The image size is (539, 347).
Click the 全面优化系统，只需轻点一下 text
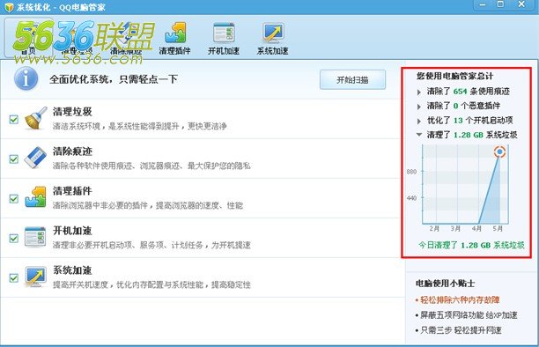pos(114,79)
